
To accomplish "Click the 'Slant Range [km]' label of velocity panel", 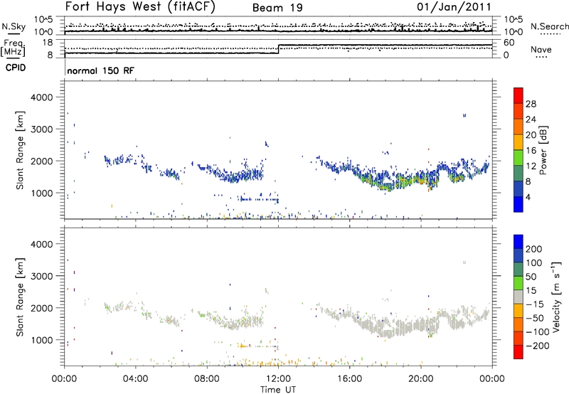I will [20, 297].
